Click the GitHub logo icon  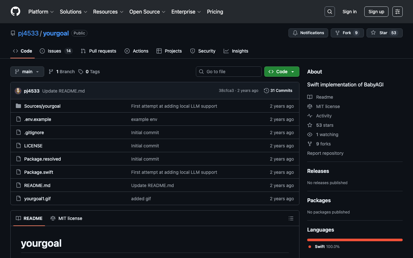coord(15,12)
